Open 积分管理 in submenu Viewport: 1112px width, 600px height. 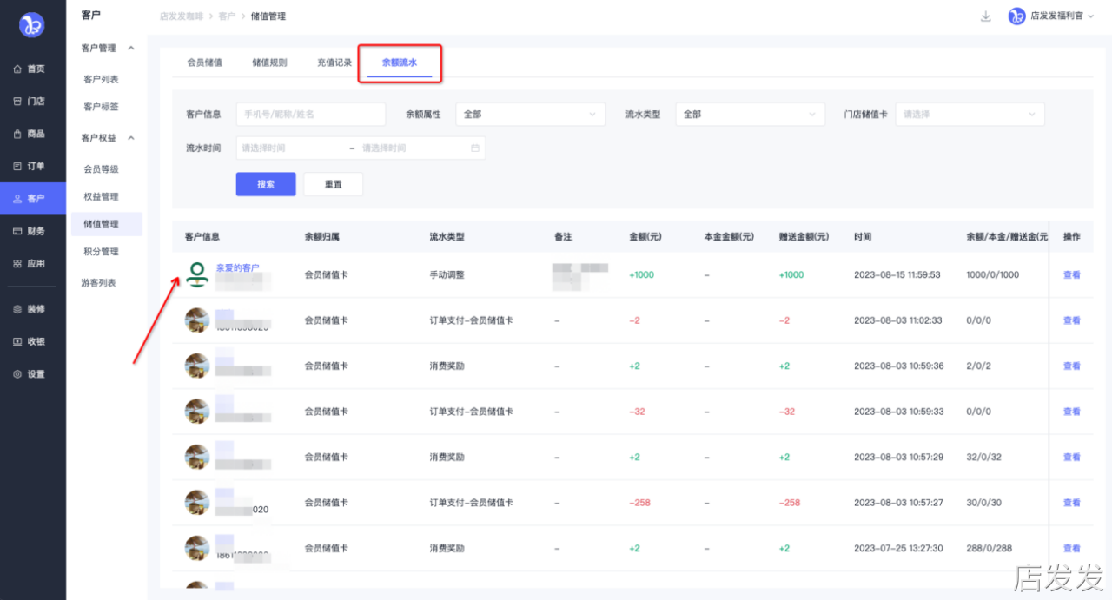point(101,252)
